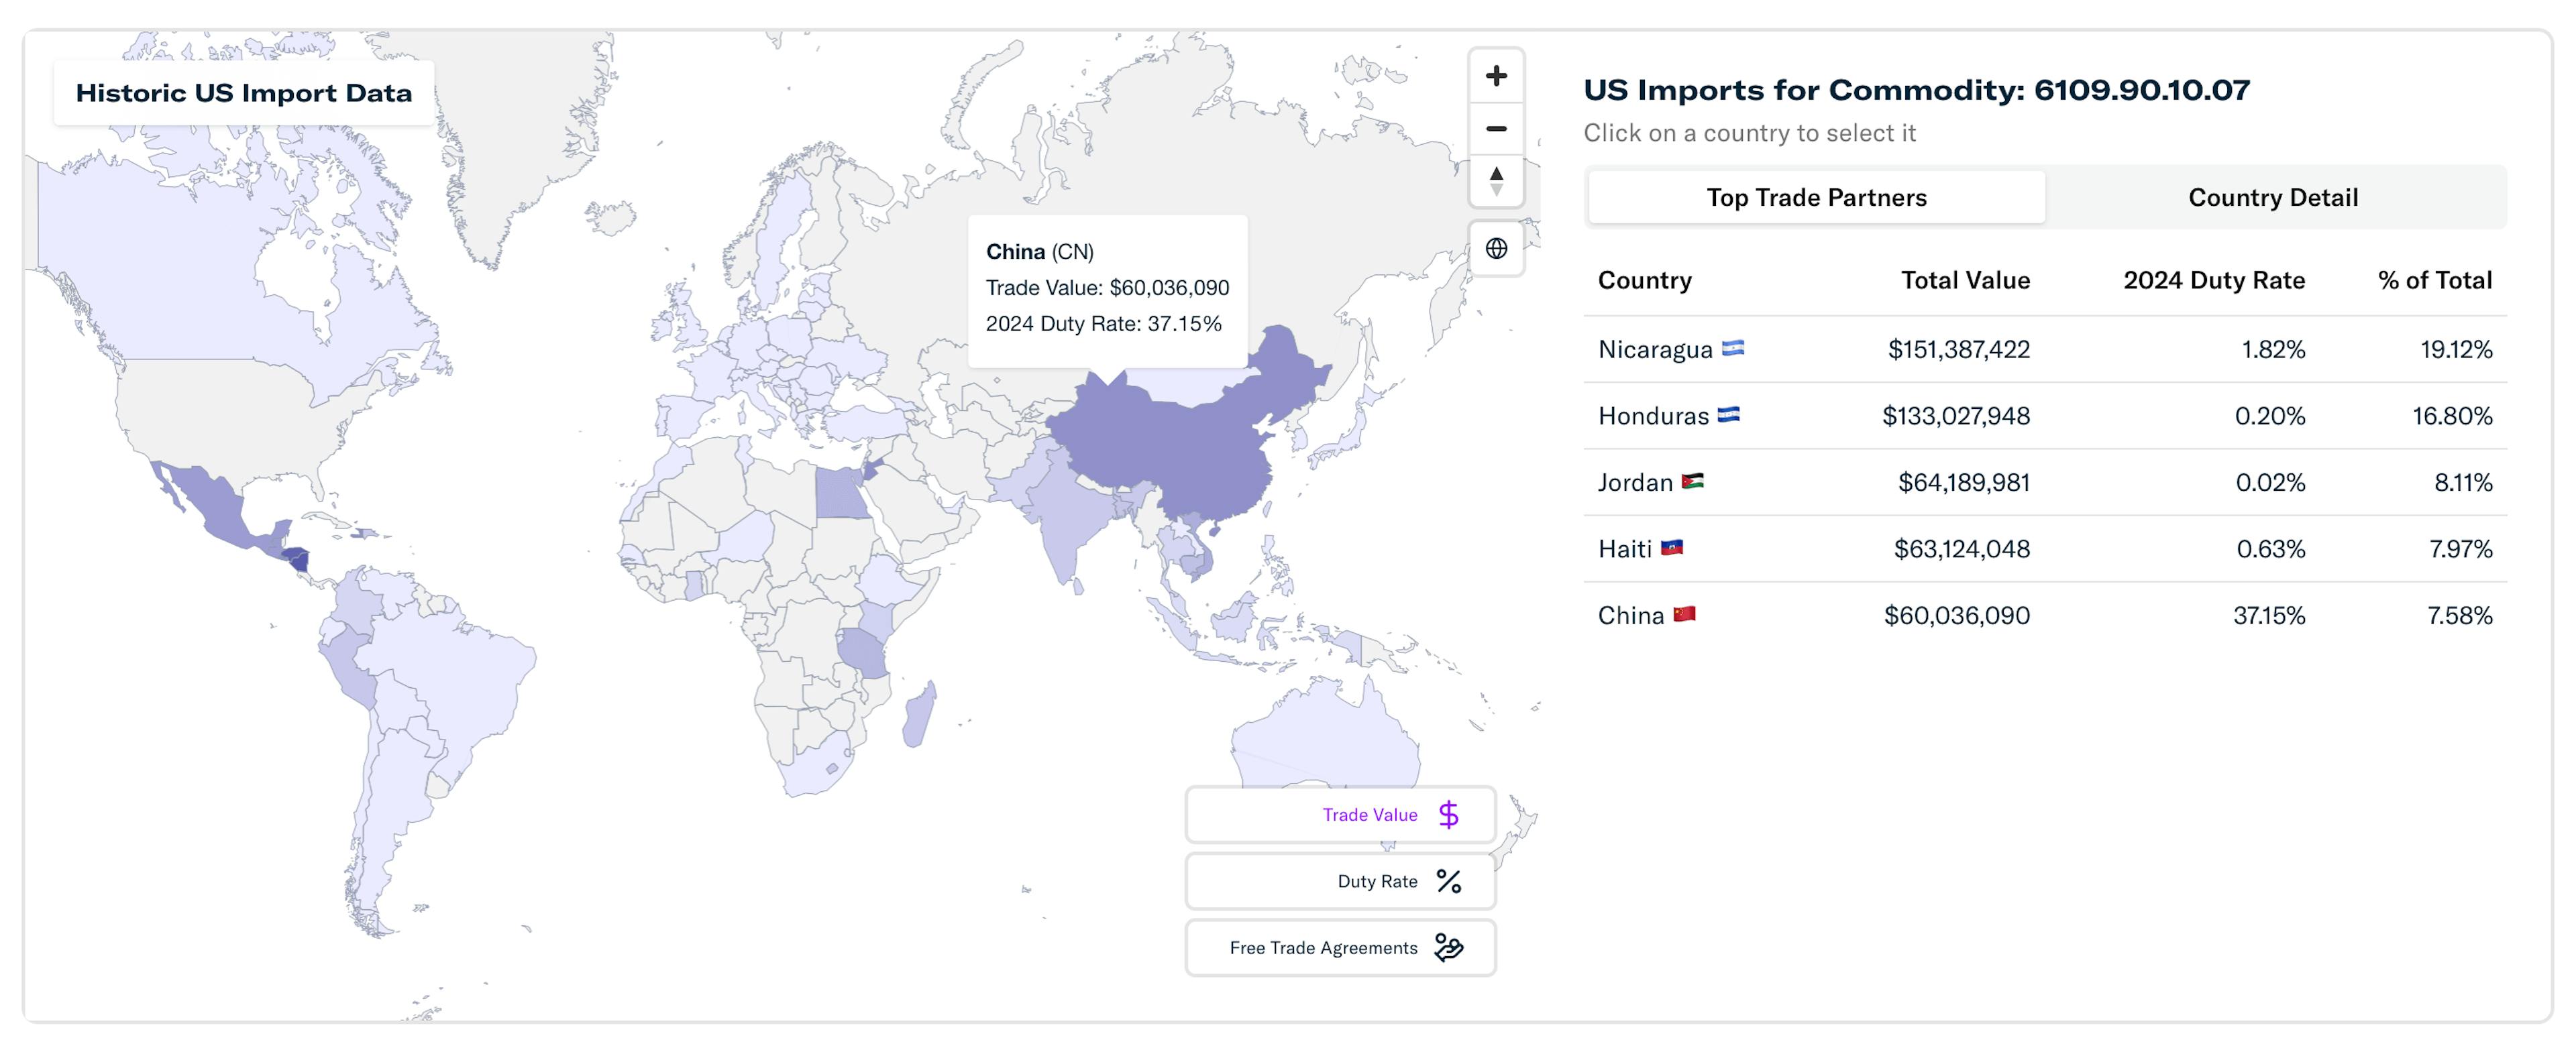This screenshot has height=1052, width=2576.
Task: Click the map zoom out icon
Action: tap(1496, 128)
